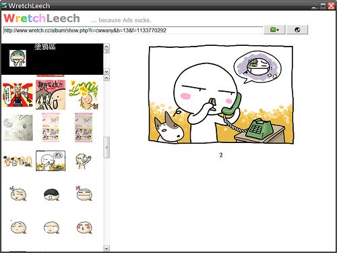
Task: Click the thumbnail list scroll up arrow
Action: [106, 78]
